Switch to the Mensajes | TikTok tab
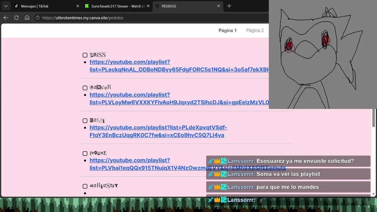The width and height of the screenshot is (377, 212). pyautogui.click(x=47, y=6)
